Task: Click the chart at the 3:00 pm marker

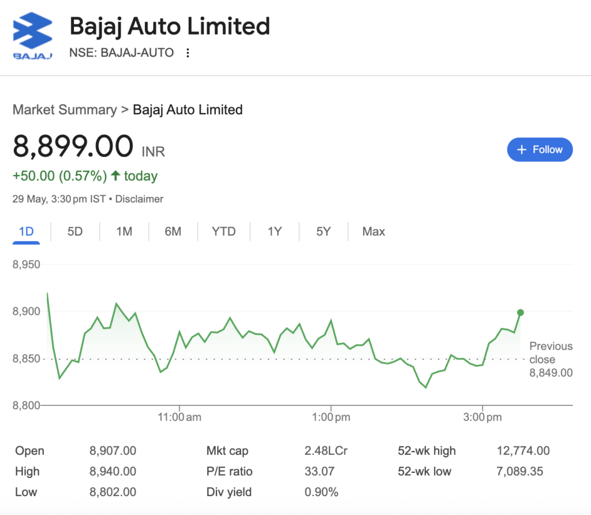Action: coord(482,417)
